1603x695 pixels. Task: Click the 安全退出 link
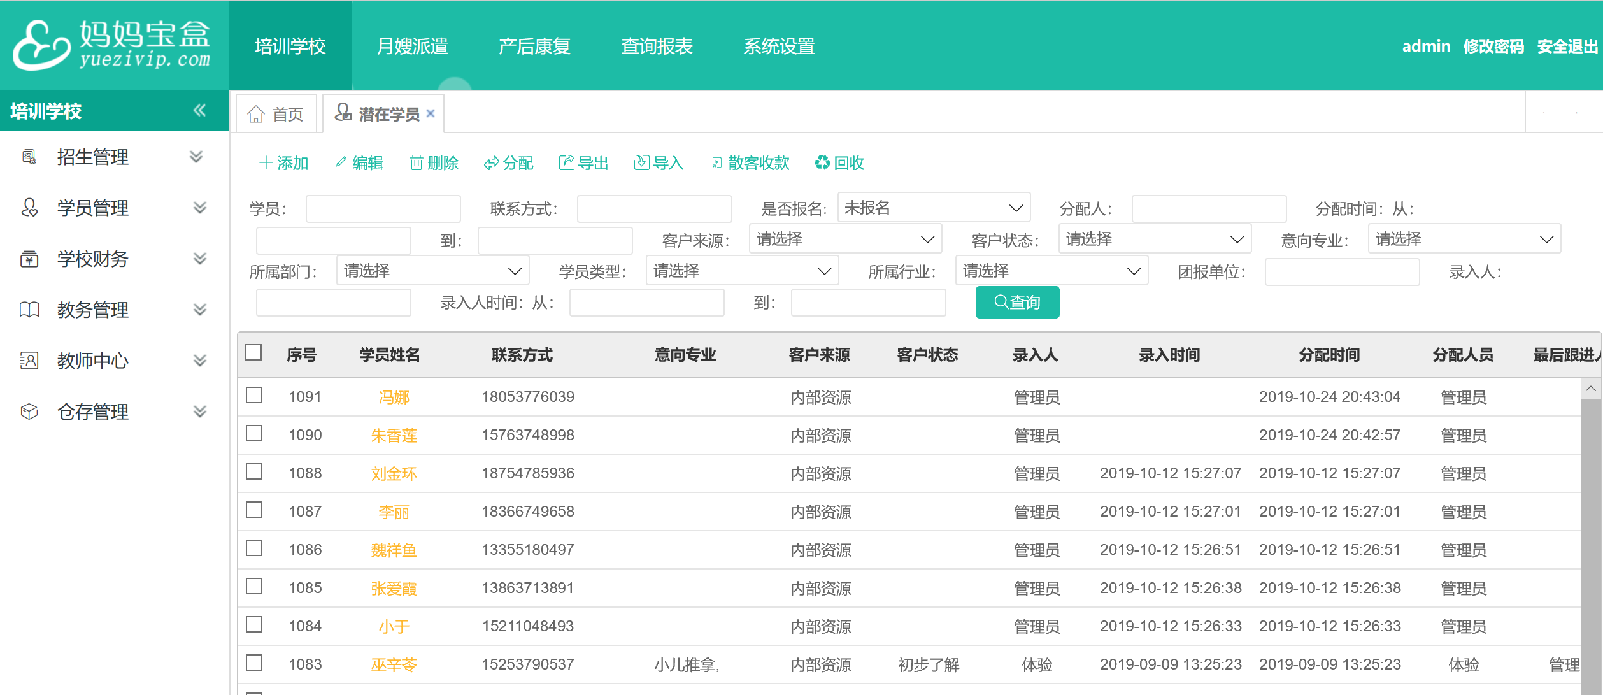1567,47
